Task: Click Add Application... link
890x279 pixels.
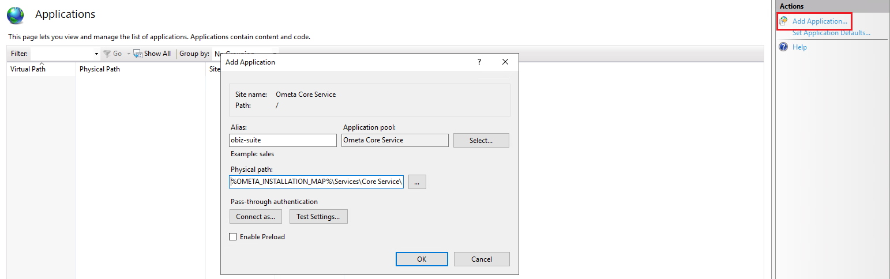Action: coord(820,21)
